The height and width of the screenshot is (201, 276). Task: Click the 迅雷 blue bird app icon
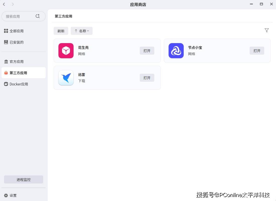pos(66,78)
